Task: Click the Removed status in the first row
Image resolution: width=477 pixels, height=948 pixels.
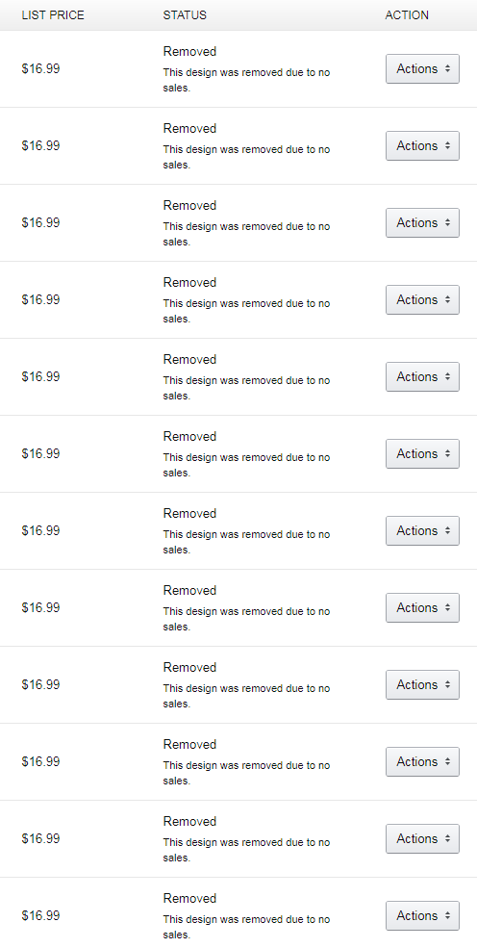Action: [x=189, y=52]
